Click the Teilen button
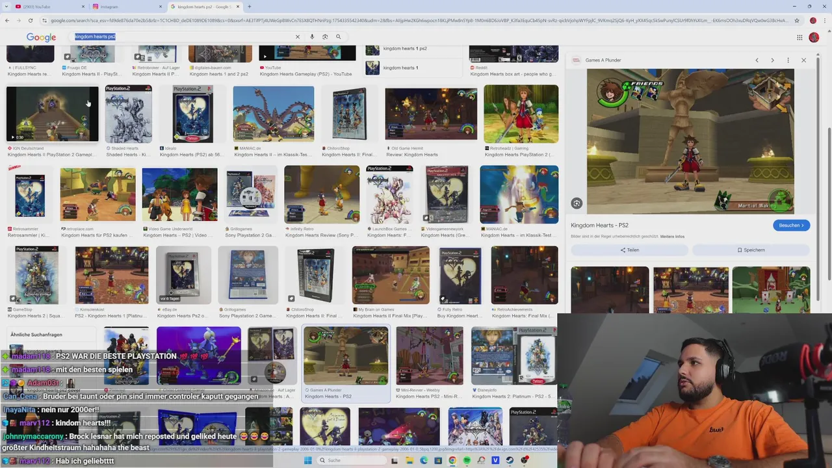832x468 pixels. [x=629, y=250]
